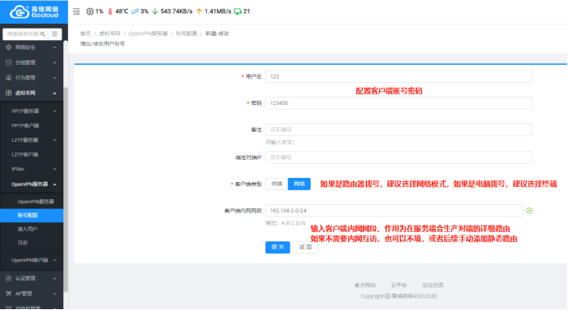Click the sidebar vertical scrollbar

click(x=66, y=190)
